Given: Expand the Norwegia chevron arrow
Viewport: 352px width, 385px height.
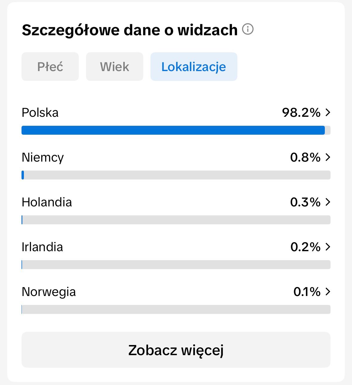Looking at the screenshot, I should [328, 292].
